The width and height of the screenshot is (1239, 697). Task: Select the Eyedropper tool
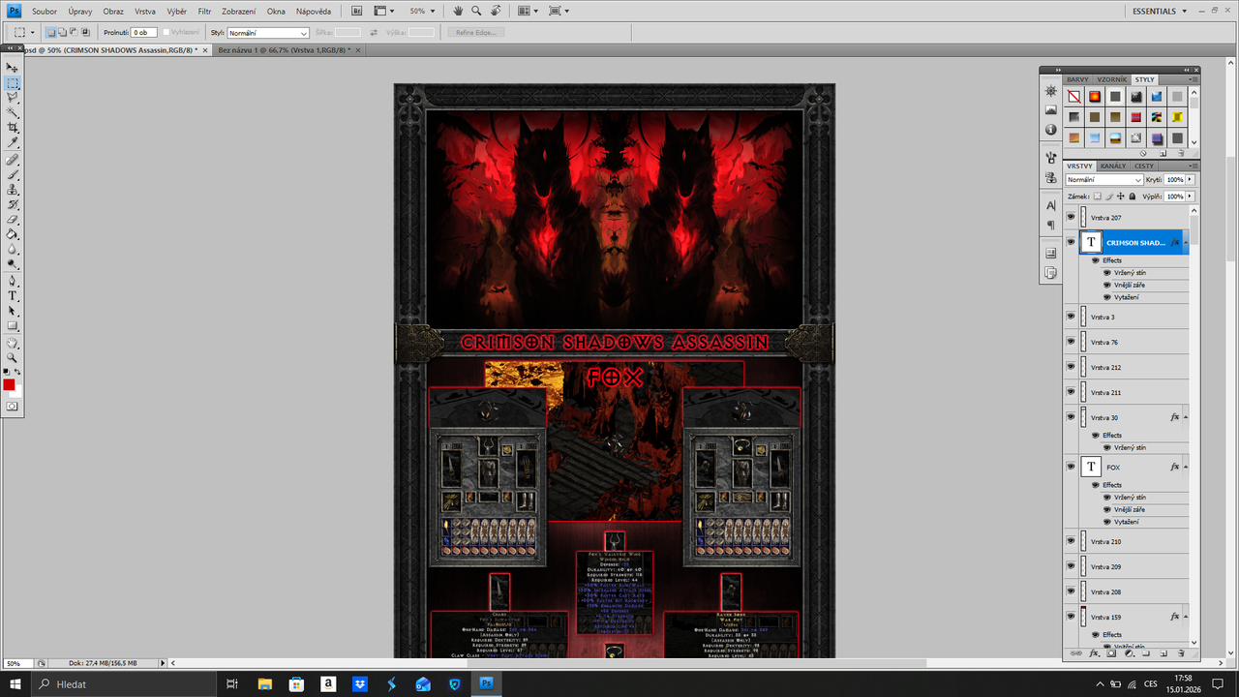(13, 142)
